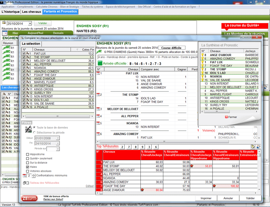
Task: Click the medal icon in FOAOF THE DAY row
Action: click(214, 186)
